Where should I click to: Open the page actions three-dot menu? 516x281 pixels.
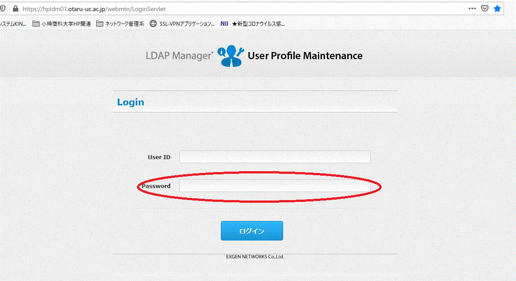pos(472,8)
